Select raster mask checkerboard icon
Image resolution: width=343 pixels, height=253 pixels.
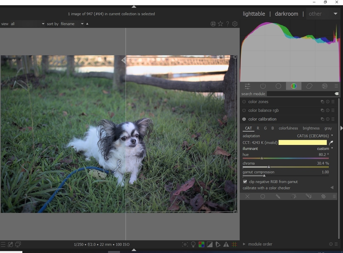point(323,196)
